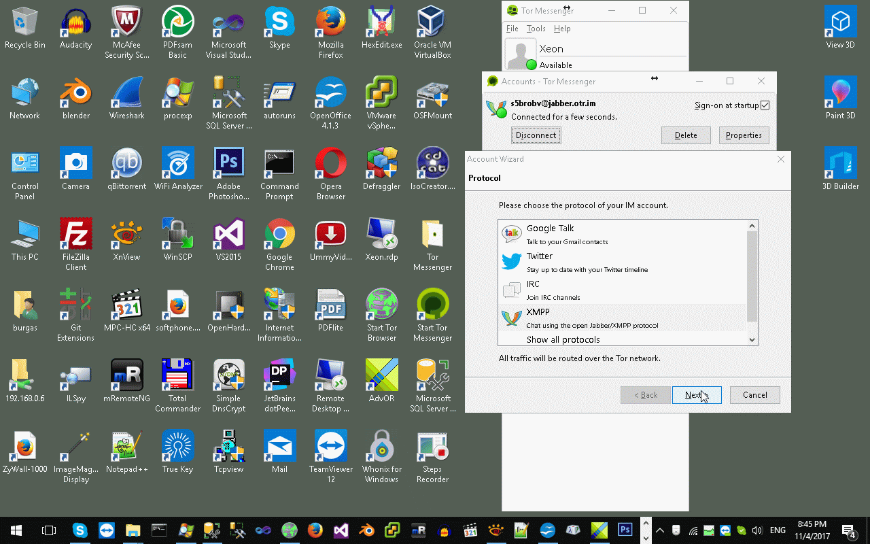Image resolution: width=870 pixels, height=544 pixels.
Task: Expand Show all protocols in the list
Action: coord(563,339)
